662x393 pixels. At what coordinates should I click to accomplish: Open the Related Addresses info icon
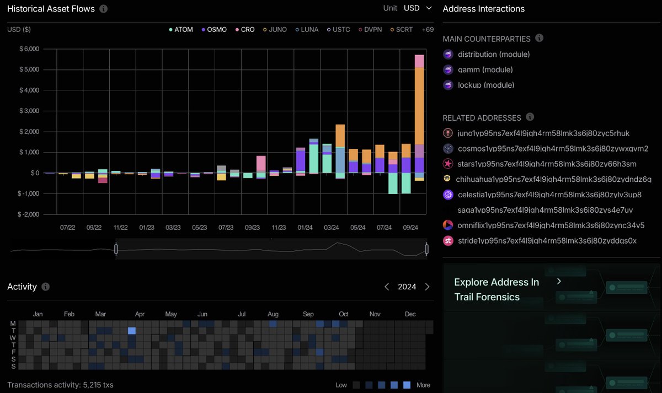[530, 117]
